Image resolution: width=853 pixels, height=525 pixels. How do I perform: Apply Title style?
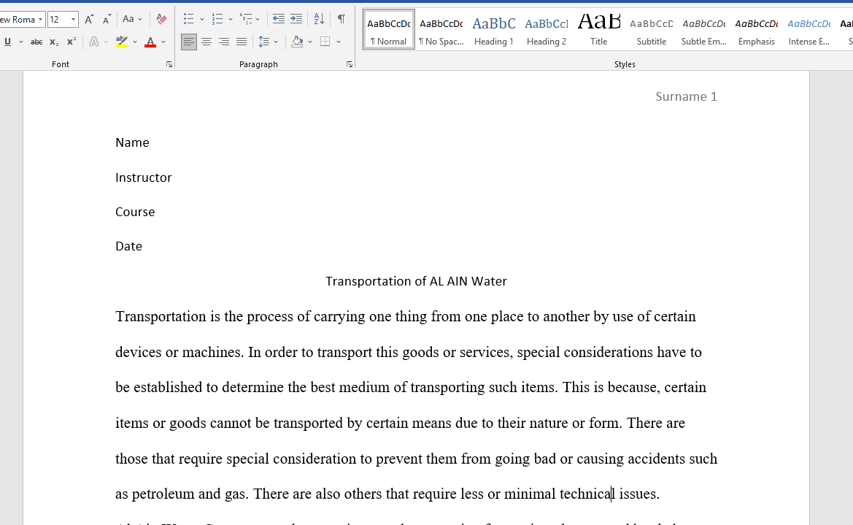pyautogui.click(x=599, y=29)
